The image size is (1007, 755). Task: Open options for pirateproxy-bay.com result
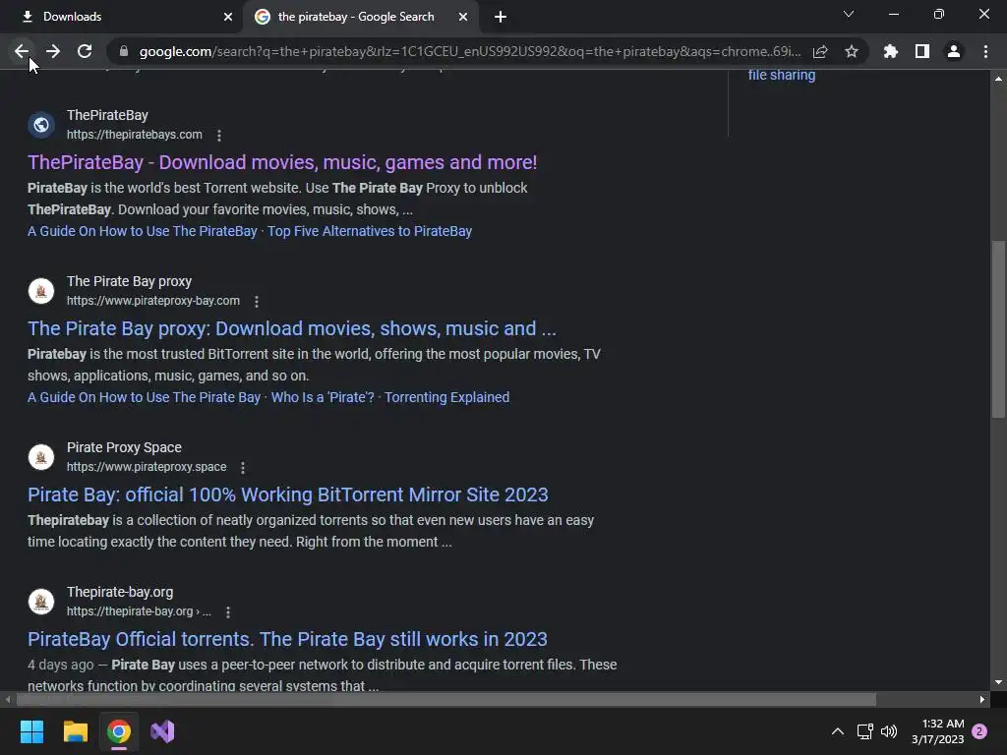tap(257, 301)
